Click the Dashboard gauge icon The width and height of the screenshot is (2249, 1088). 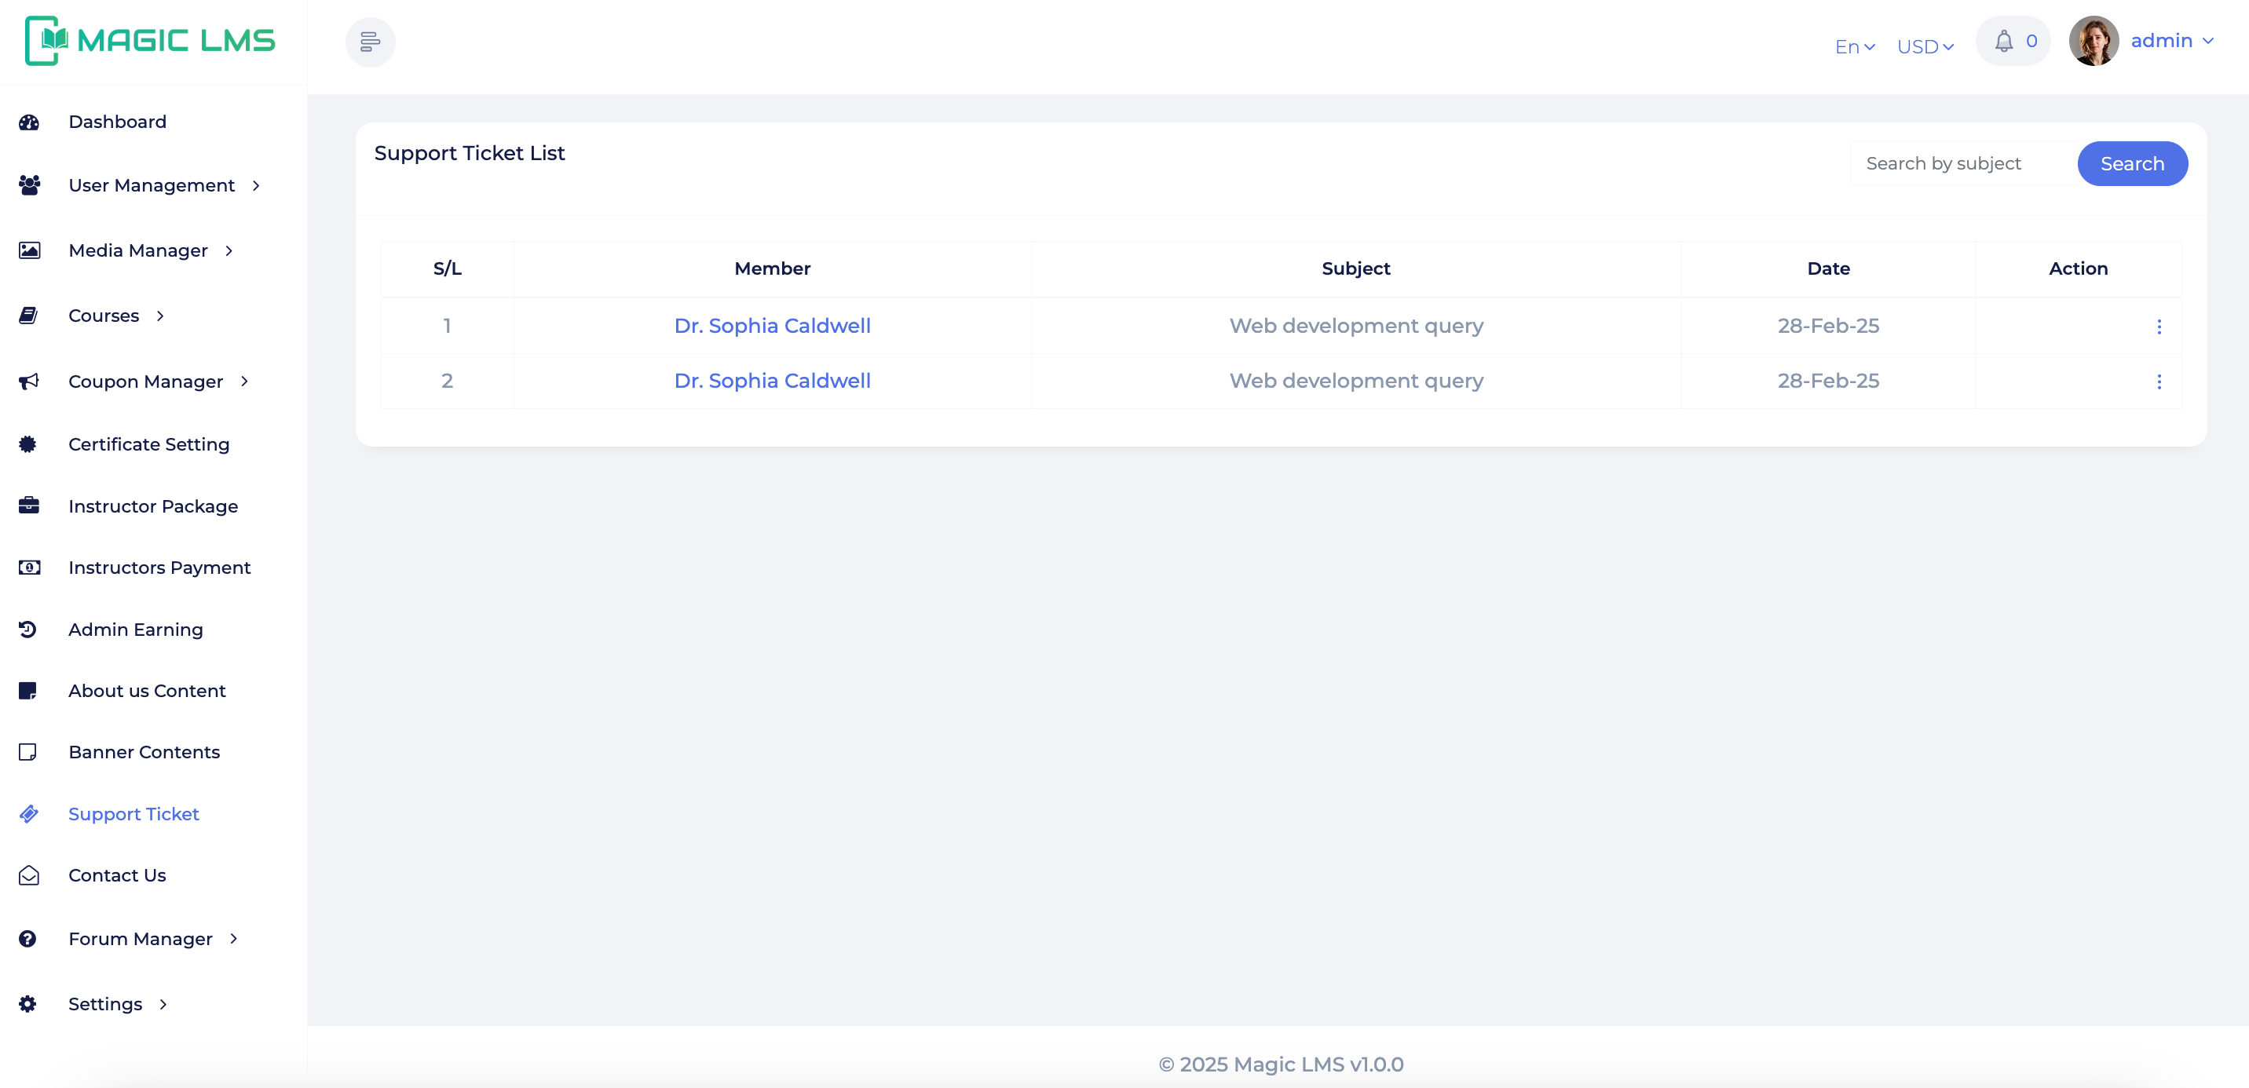click(29, 122)
